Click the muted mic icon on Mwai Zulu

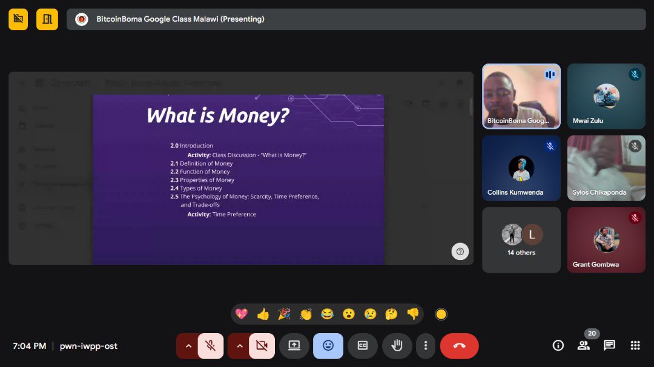tap(635, 74)
